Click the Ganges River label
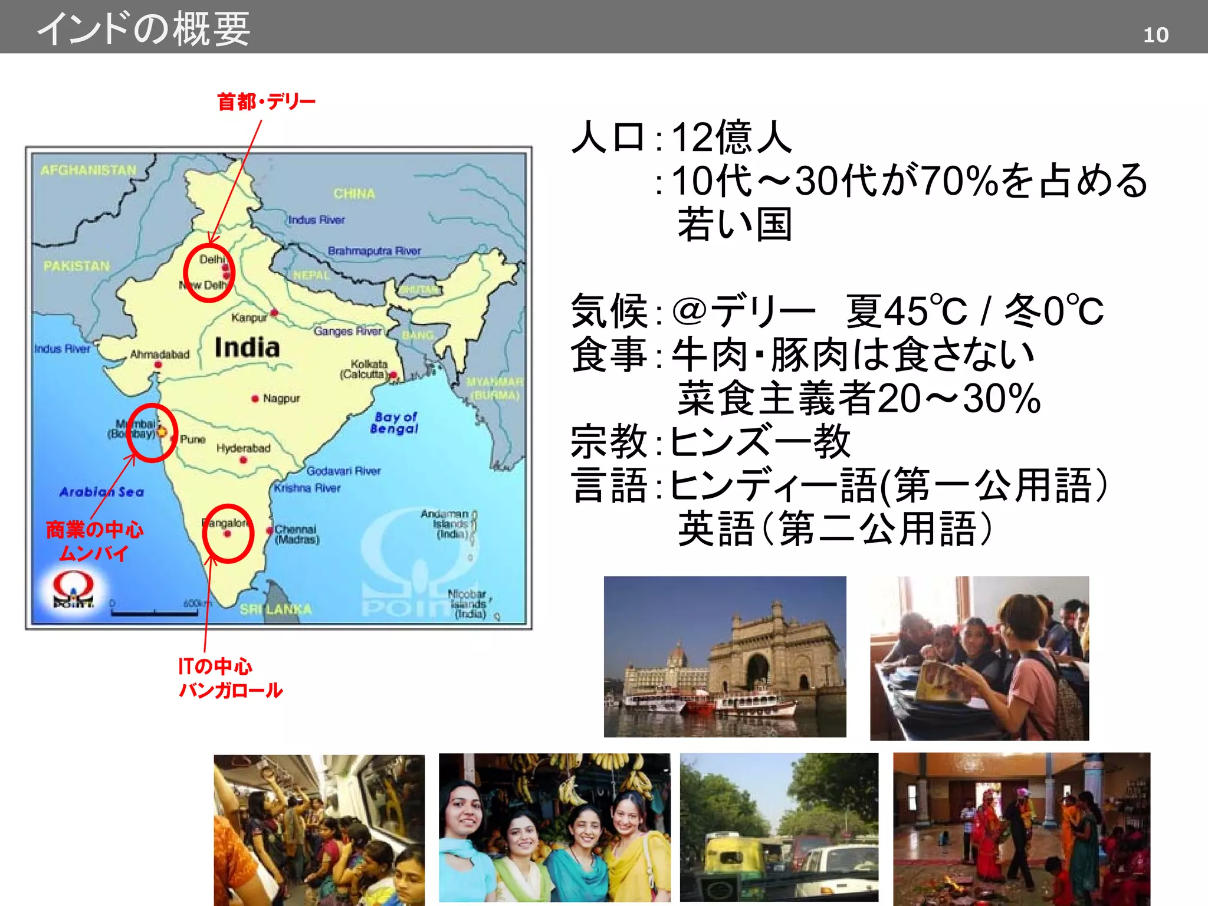This screenshot has height=906, width=1208. (x=347, y=331)
